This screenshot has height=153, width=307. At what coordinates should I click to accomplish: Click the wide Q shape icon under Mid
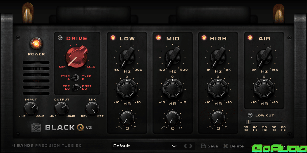point(164,128)
